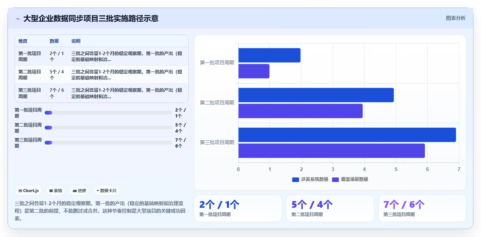Click the 第二批项目周期 progress bar

(x=108, y=128)
